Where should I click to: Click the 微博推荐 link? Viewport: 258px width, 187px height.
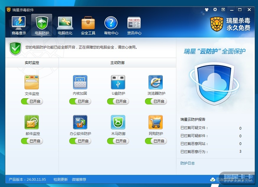click(x=79, y=179)
